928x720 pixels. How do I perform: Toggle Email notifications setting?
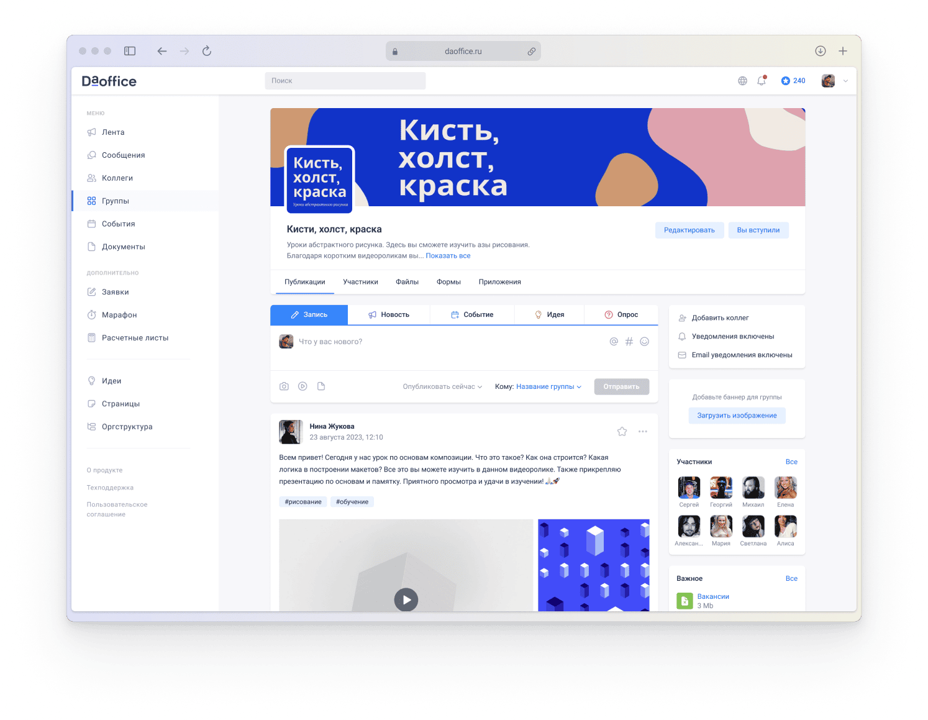(x=741, y=355)
